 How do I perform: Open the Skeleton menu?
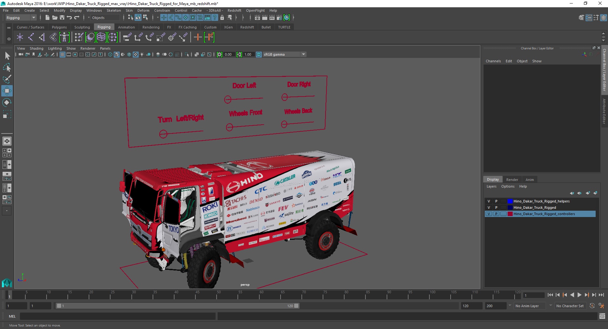click(114, 10)
